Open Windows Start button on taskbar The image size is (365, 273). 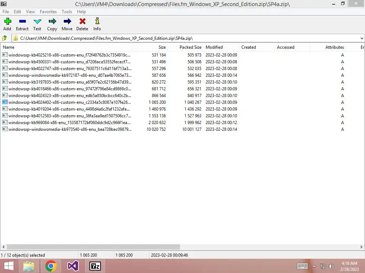[x=9, y=266]
